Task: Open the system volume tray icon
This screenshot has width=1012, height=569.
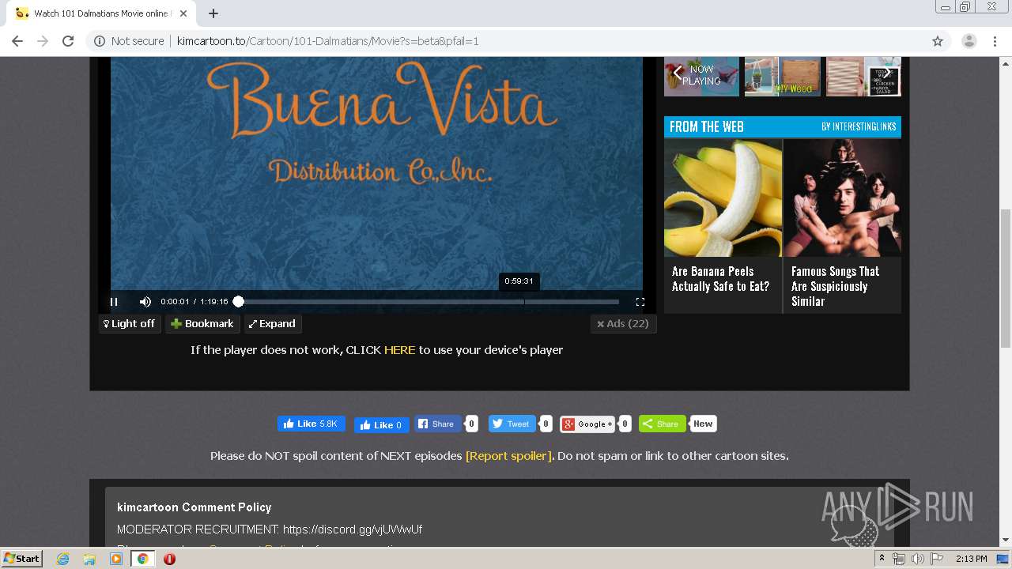Action: [917, 559]
